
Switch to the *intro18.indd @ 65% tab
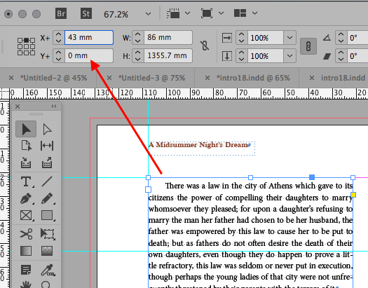253,78
